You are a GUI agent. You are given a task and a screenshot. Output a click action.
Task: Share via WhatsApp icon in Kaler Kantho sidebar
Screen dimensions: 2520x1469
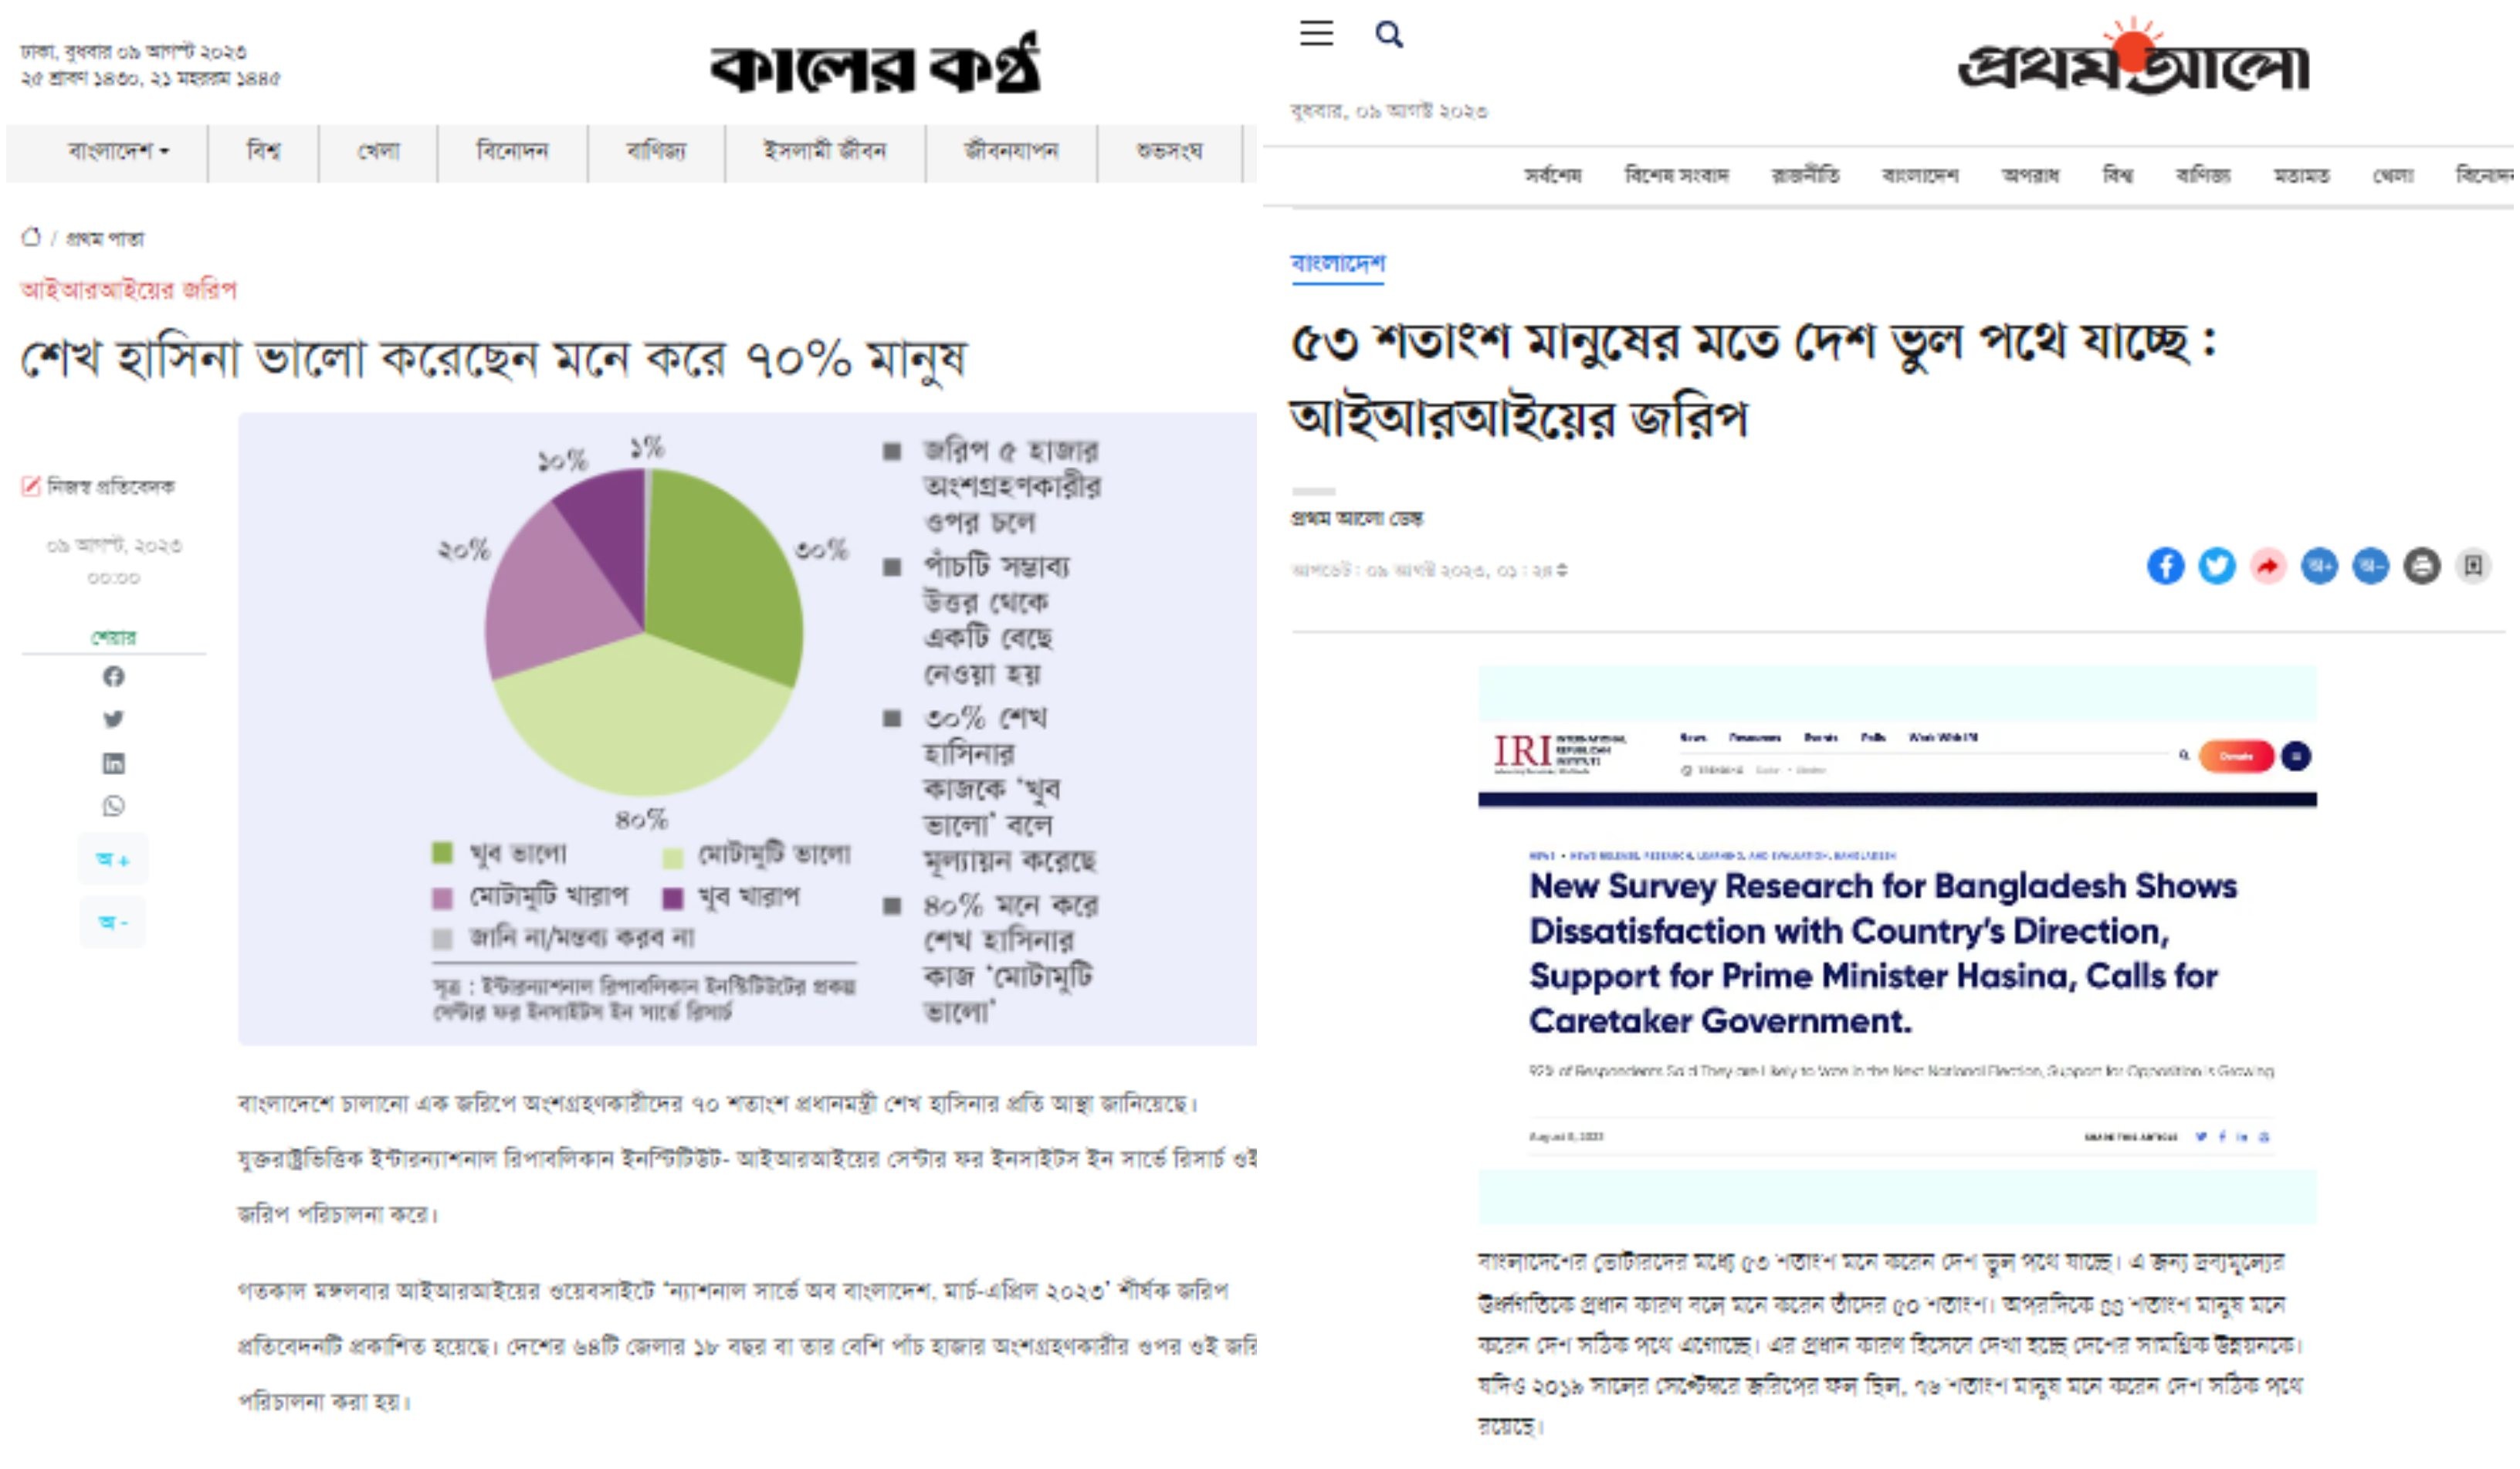point(113,806)
